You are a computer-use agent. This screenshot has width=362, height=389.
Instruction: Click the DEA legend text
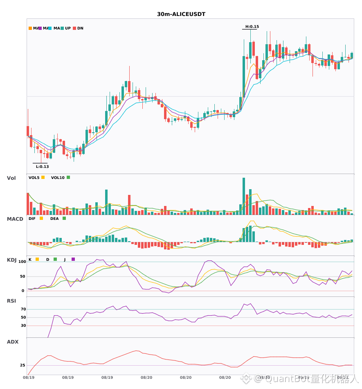click(54, 219)
